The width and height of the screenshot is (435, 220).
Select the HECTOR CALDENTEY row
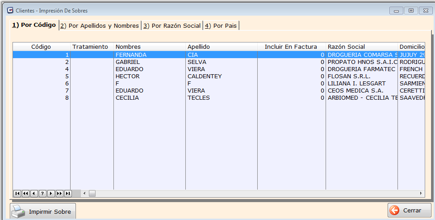click(x=134, y=76)
